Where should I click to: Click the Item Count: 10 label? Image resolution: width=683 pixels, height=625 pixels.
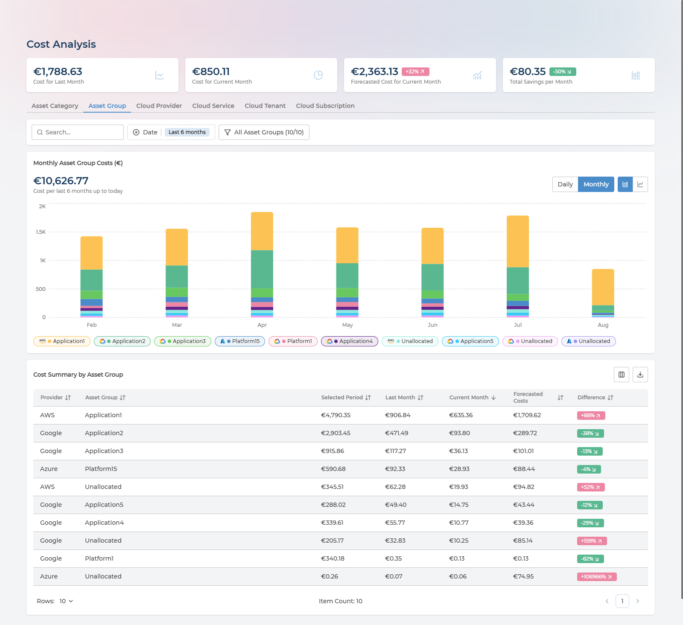[341, 601]
